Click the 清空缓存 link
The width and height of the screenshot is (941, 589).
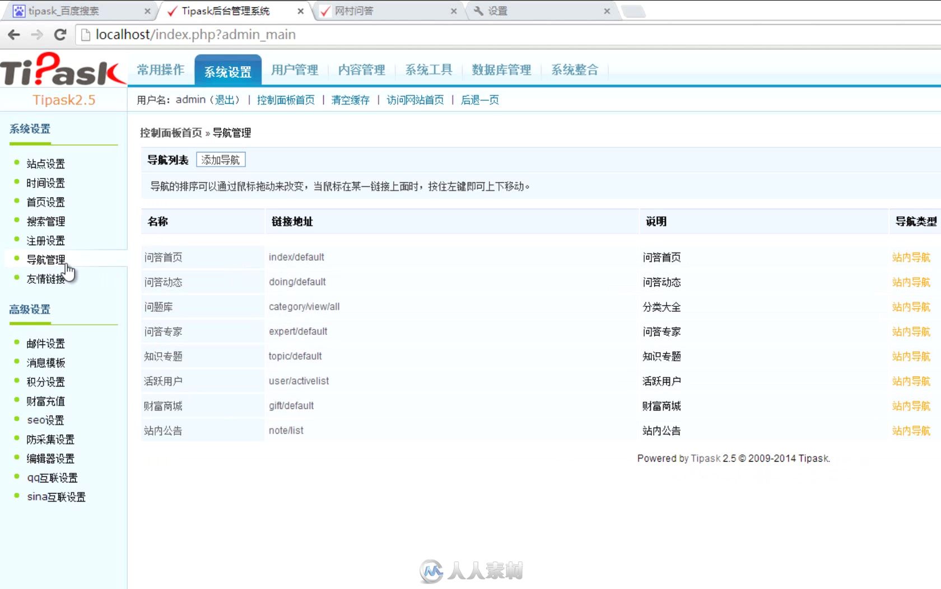click(350, 100)
